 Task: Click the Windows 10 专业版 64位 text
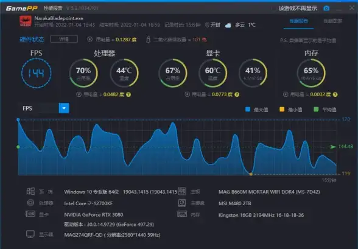(x=91, y=192)
